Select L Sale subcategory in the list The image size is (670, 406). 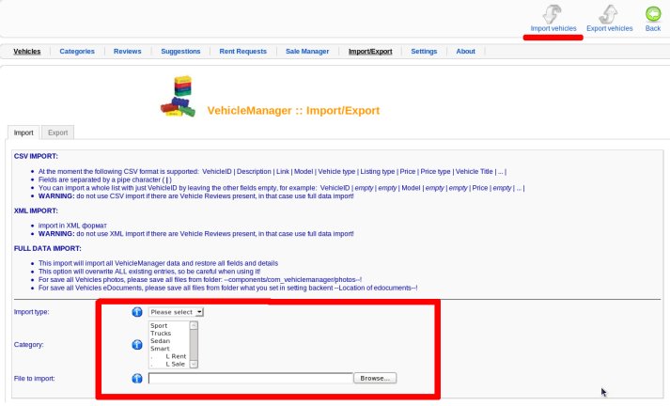tap(168, 364)
